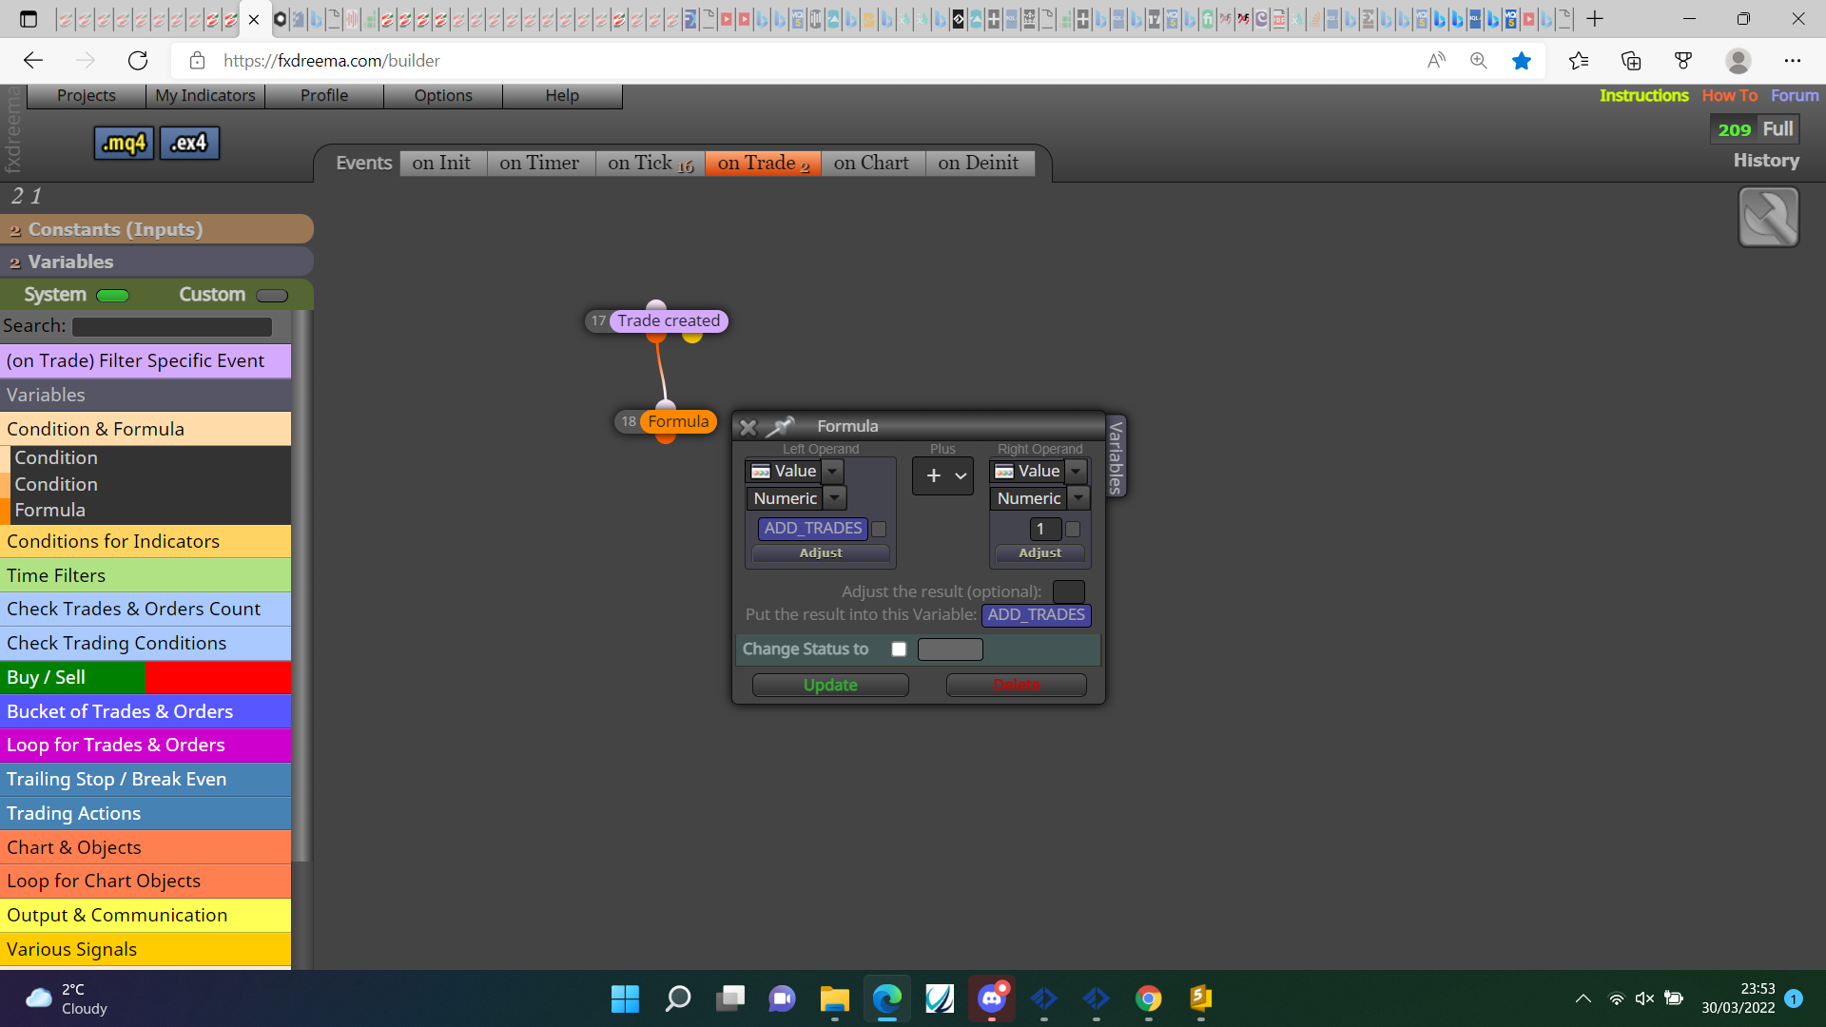Open the vertical Variables side tab of Formula dialog
The image size is (1826, 1027).
(1117, 456)
